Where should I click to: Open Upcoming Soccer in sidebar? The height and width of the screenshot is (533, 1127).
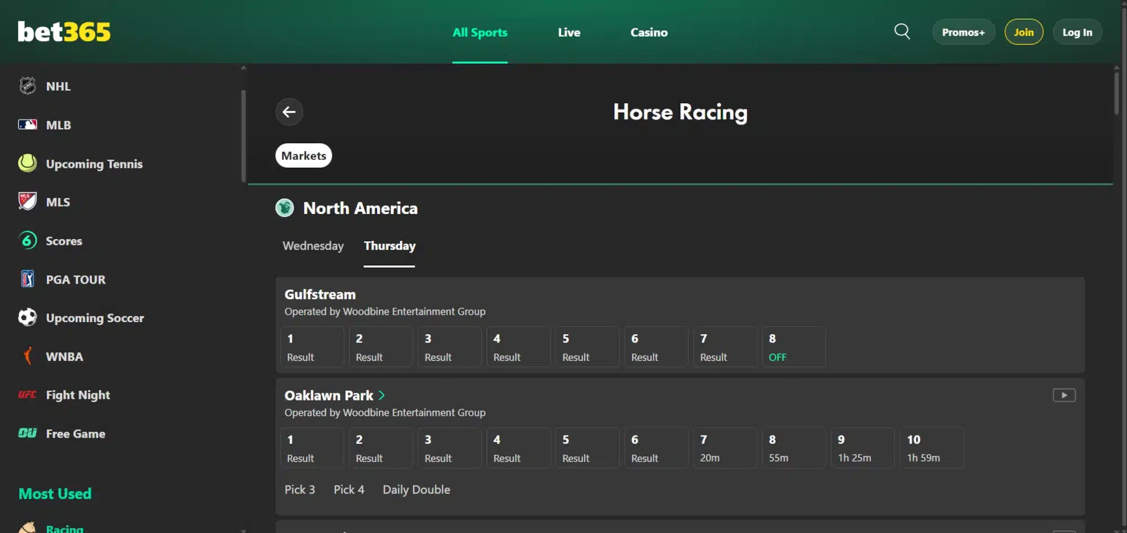tap(95, 318)
